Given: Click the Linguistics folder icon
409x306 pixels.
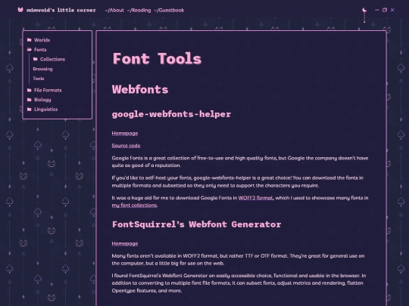Looking at the screenshot, I should (x=30, y=109).
